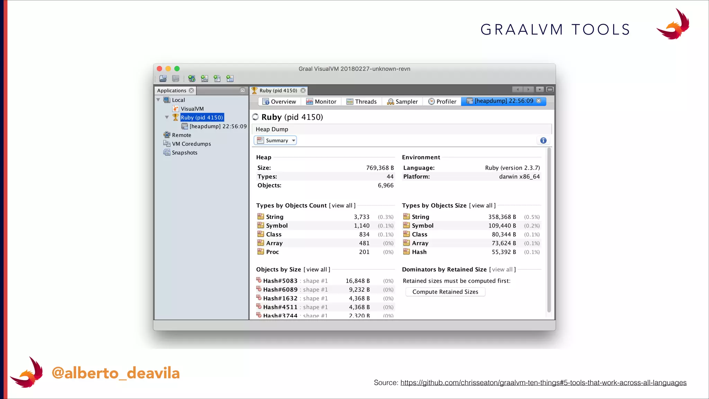
Task: Select the Snapshots node
Action: point(185,153)
